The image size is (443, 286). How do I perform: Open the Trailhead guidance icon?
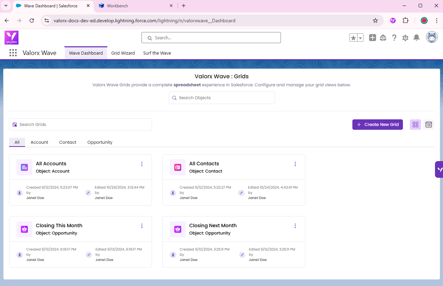383,38
